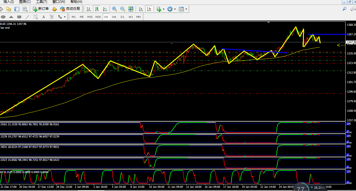Toggle chart shift from right edge
The width and height of the screenshot is (356, 191).
coord(149,9)
